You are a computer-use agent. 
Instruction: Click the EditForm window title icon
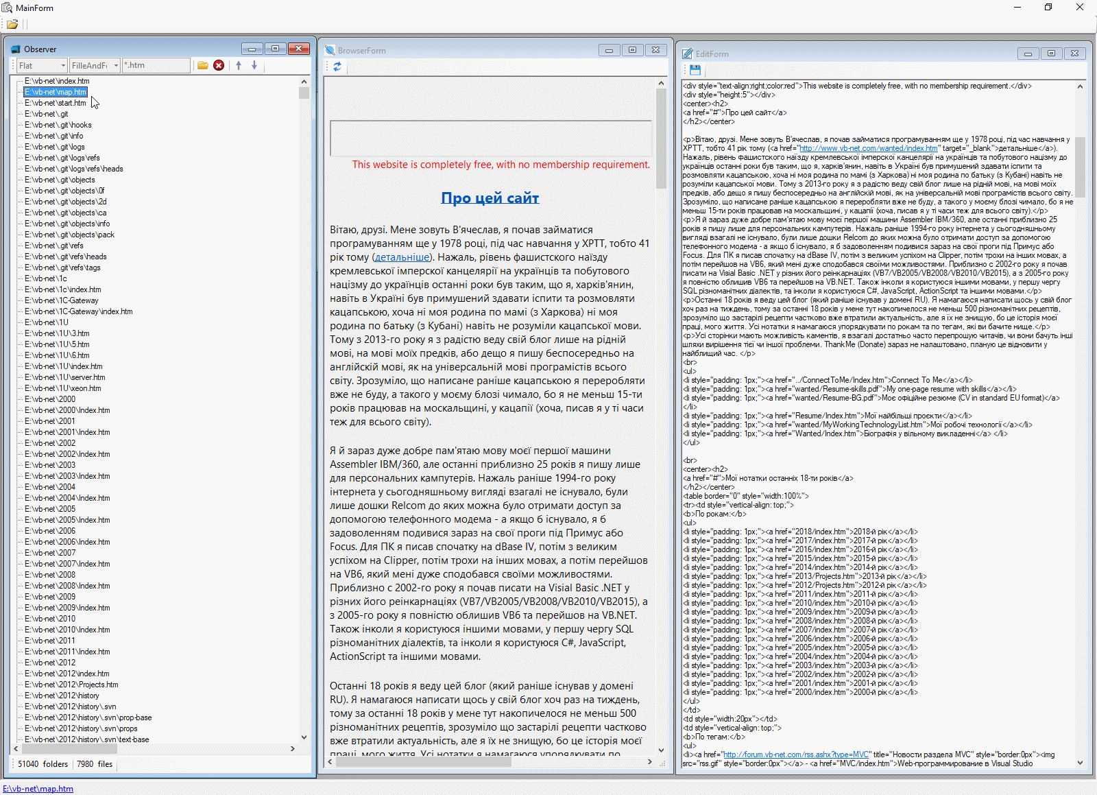click(688, 54)
